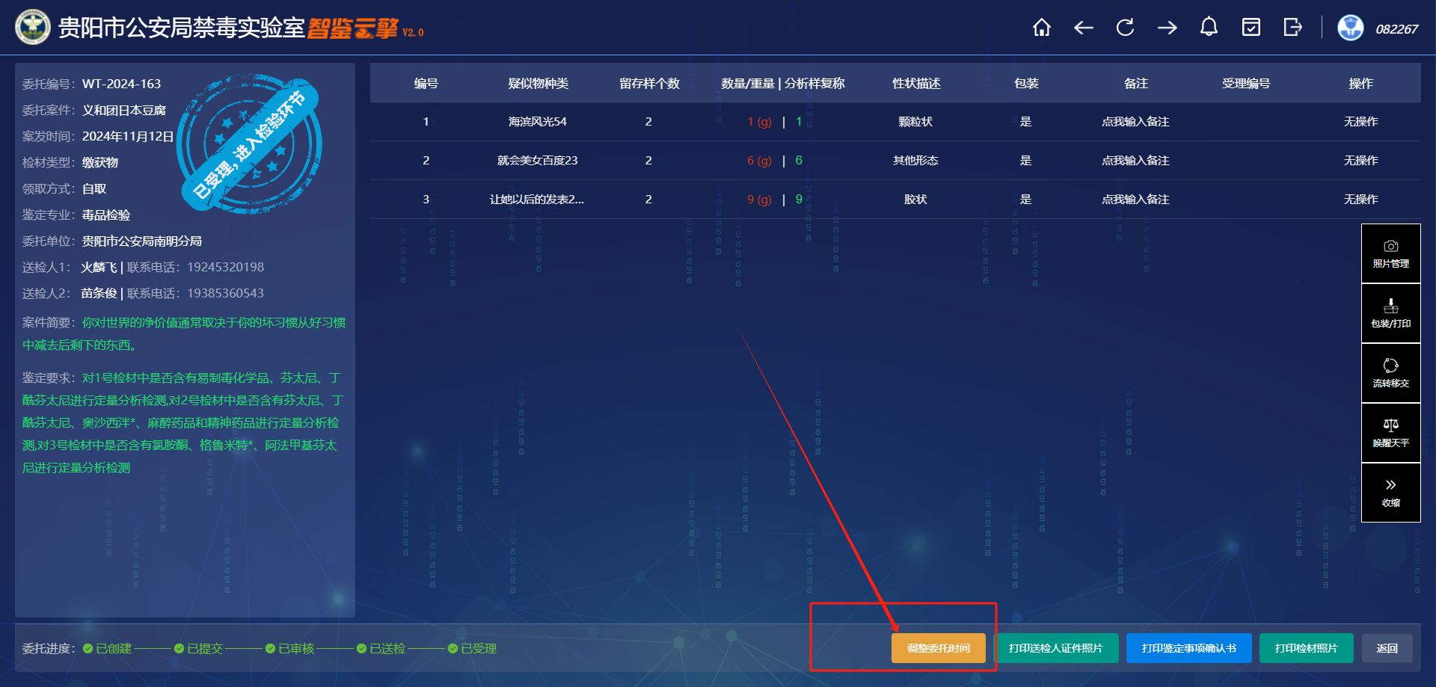The height and width of the screenshot is (687, 1436).
Task: Click remark input for 海滨风光54 row
Action: [x=1135, y=122]
